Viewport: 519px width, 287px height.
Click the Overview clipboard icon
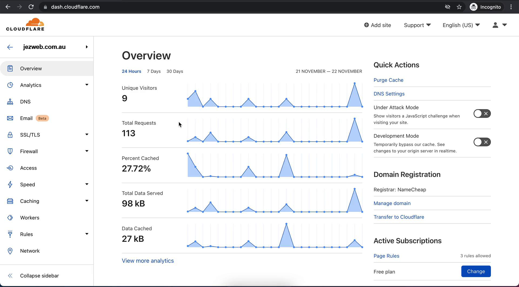tap(10, 68)
